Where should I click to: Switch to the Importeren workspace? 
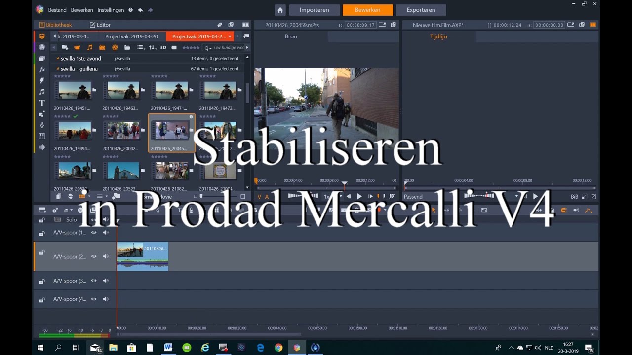click(x=314, y=10)
